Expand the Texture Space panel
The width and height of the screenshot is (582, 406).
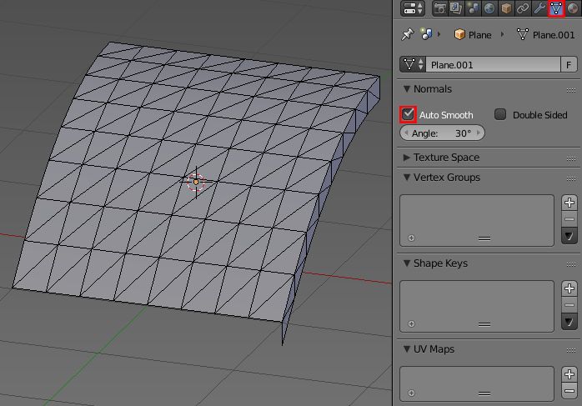407,158
